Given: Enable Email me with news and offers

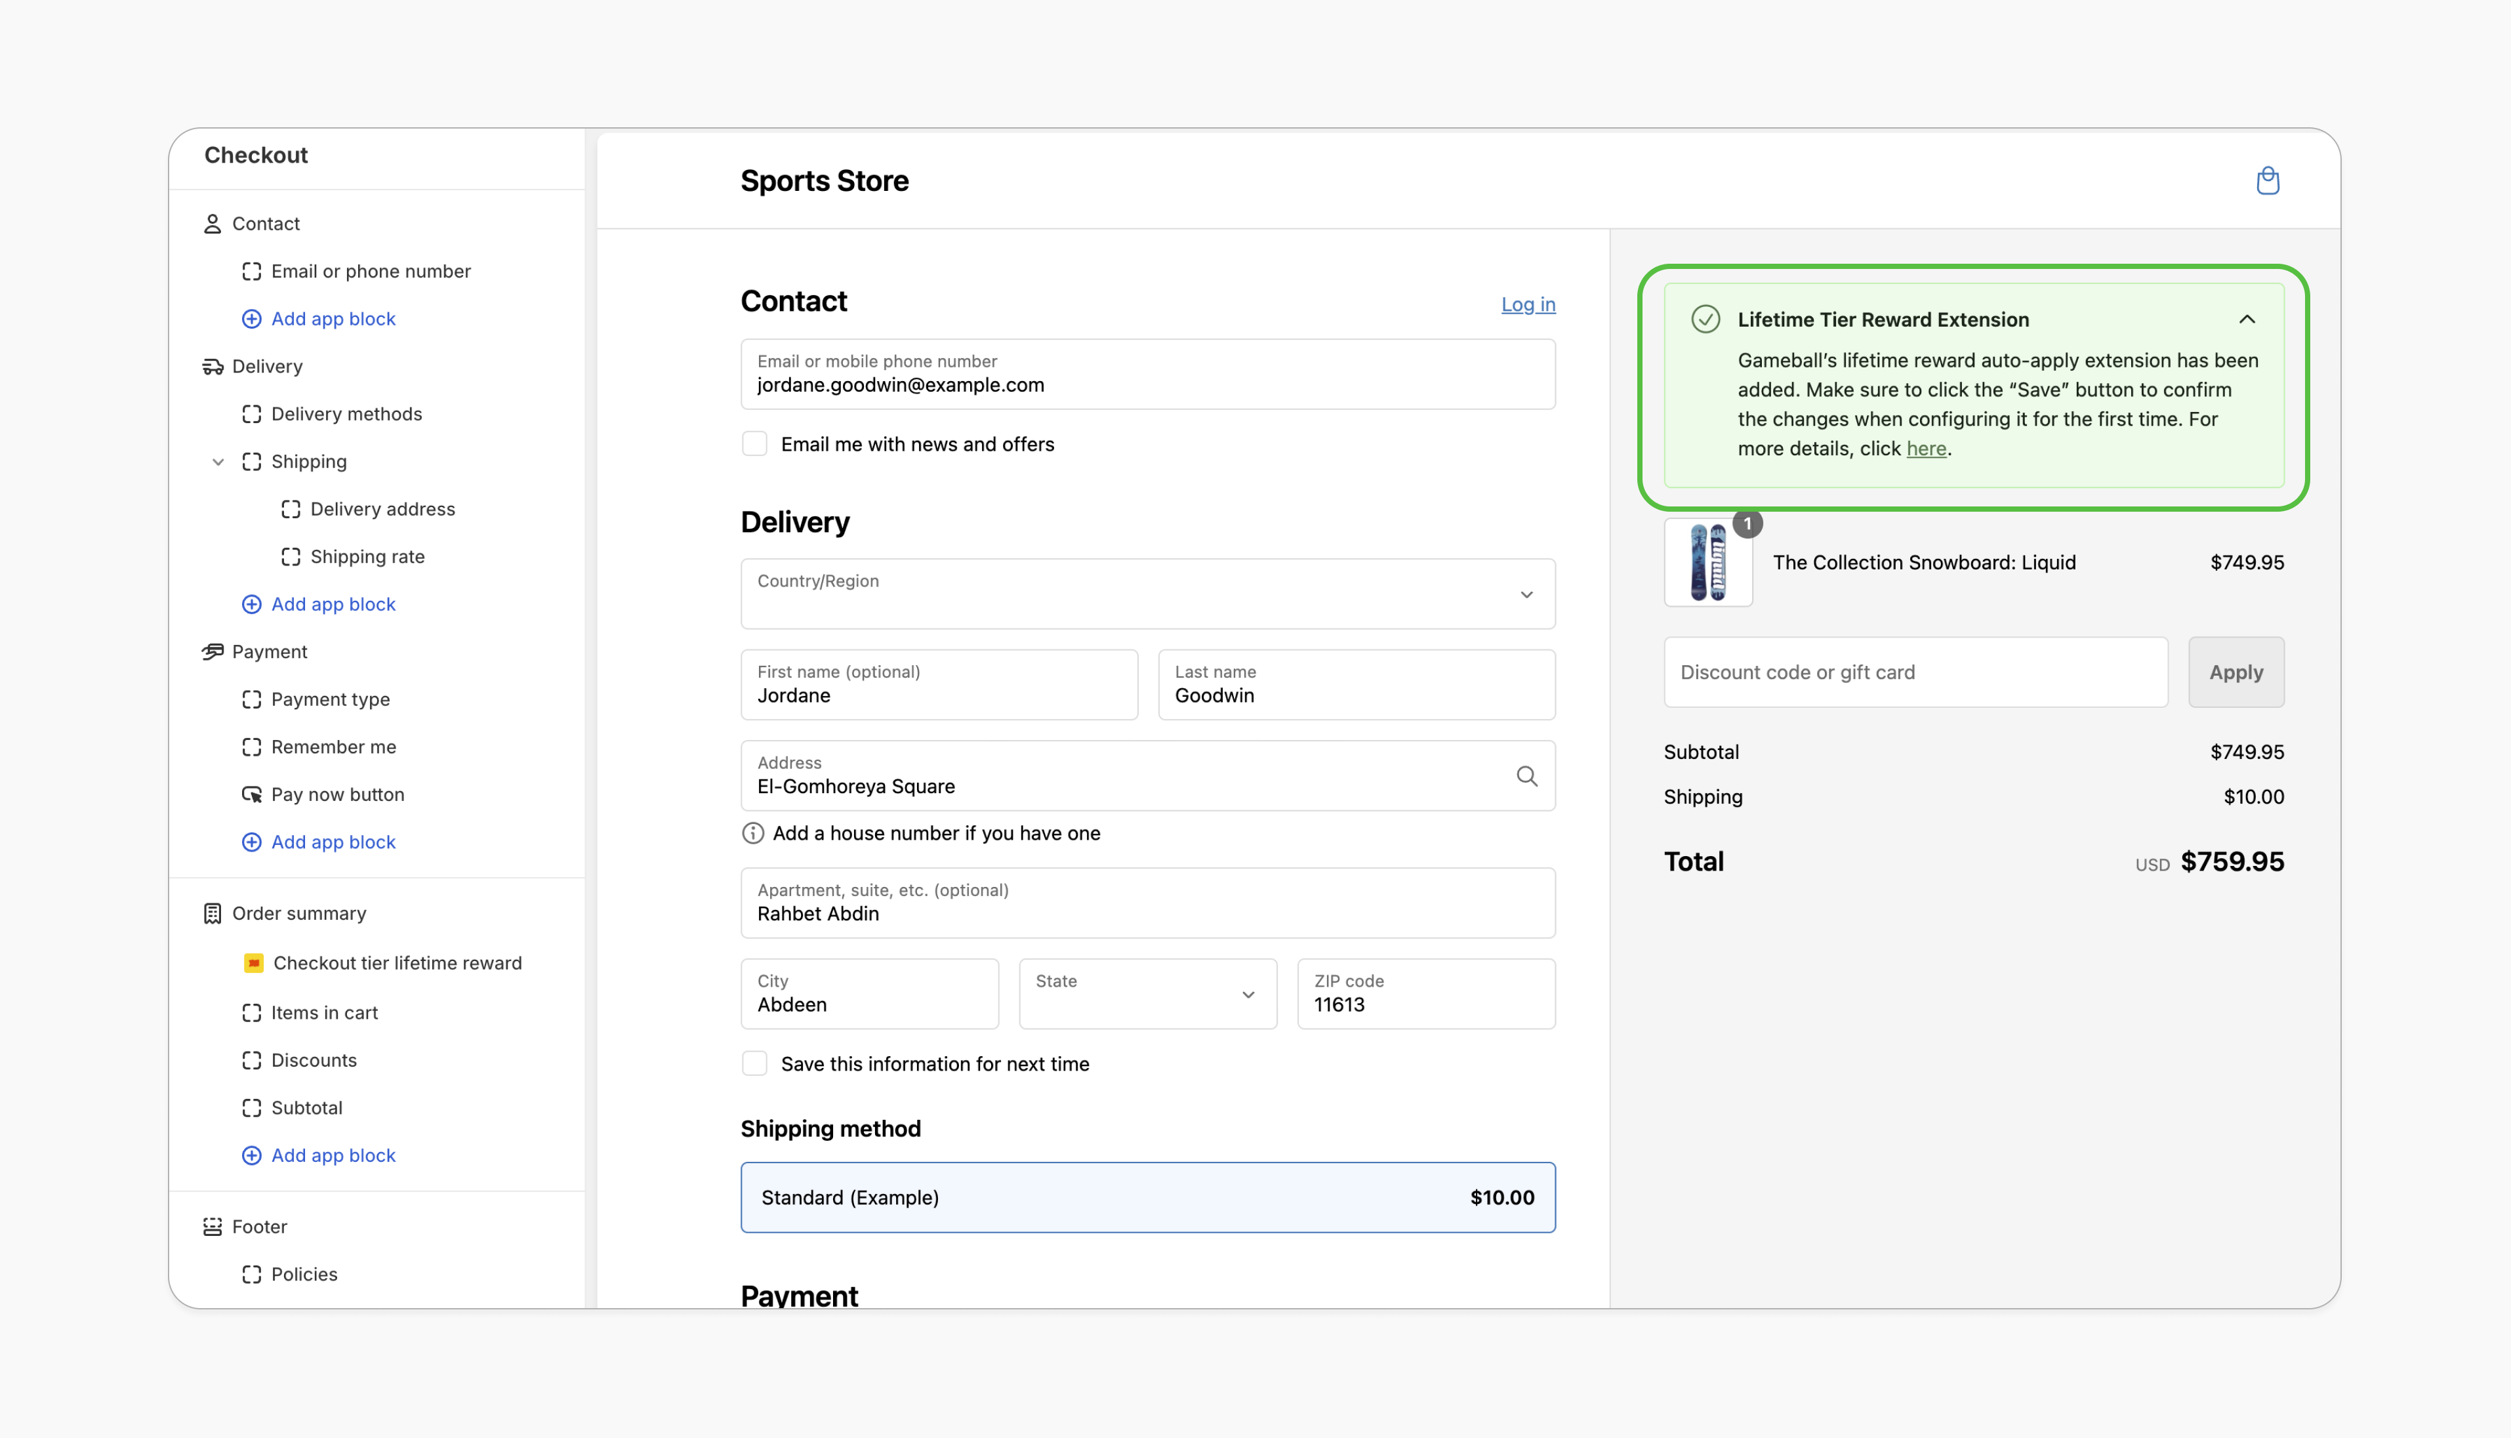Looking at the screenshot, I should [x=754, y=443].
